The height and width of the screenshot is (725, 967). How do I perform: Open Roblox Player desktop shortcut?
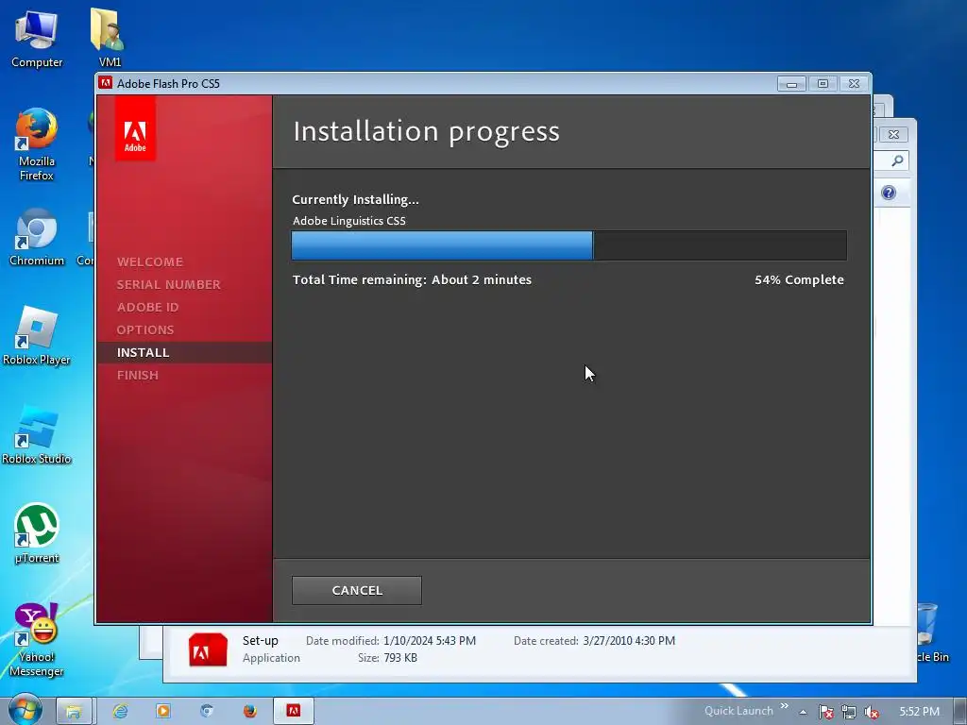(37, 336)
